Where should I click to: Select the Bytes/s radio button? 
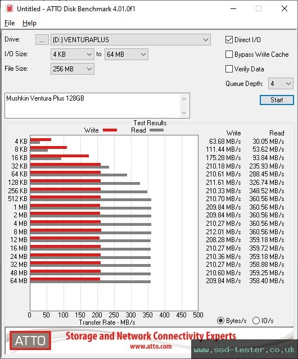point(220,321)
